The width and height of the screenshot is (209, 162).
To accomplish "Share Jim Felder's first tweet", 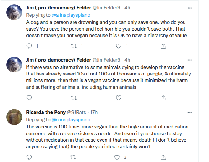I will pyautogui.click(x=163, y=46).
